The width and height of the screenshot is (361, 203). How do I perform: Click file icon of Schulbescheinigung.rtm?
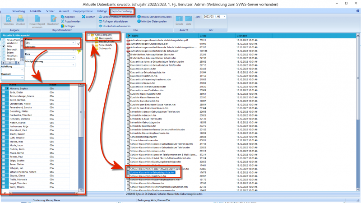point(128,137)
